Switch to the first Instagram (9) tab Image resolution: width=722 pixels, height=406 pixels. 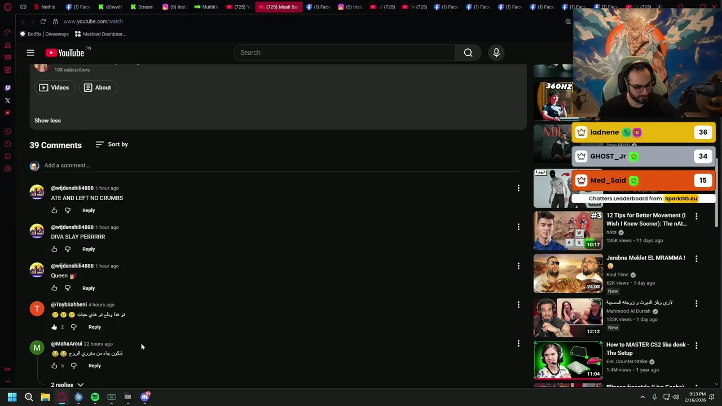(x=174, y=7)
